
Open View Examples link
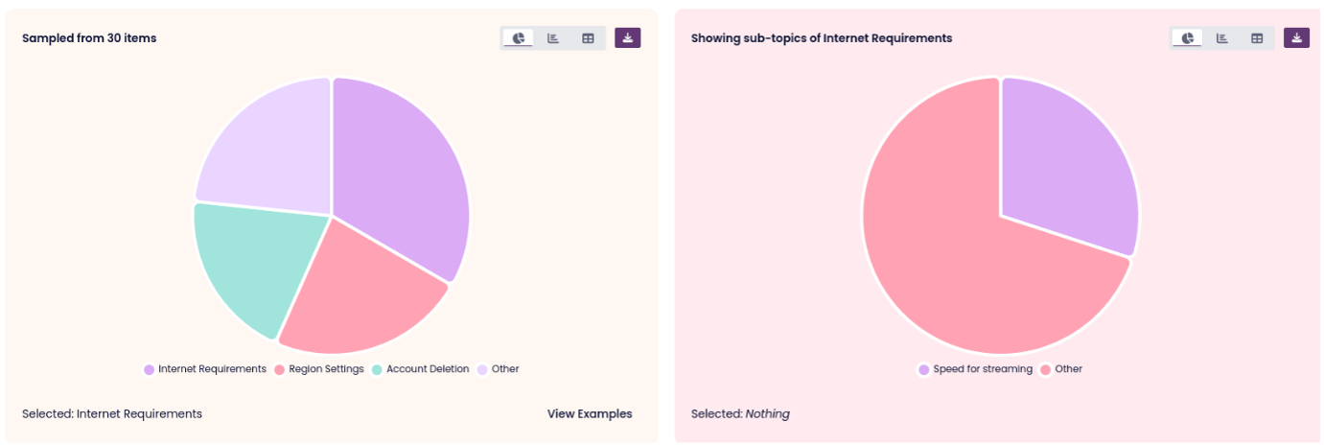tap(590, 414)
